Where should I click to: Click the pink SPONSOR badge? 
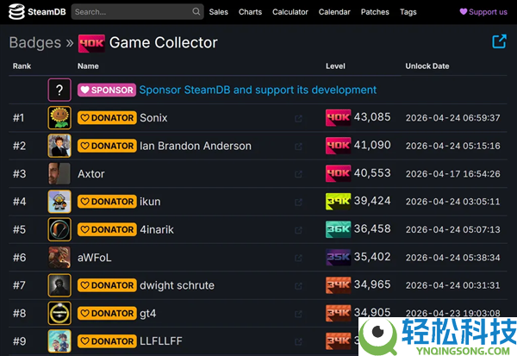[107, 90]
